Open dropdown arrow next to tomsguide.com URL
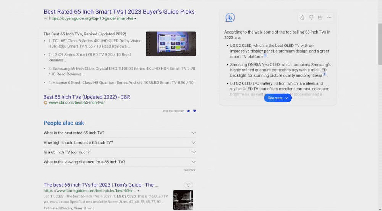This screenshot has width=382, height=211. tap(138, 191)
